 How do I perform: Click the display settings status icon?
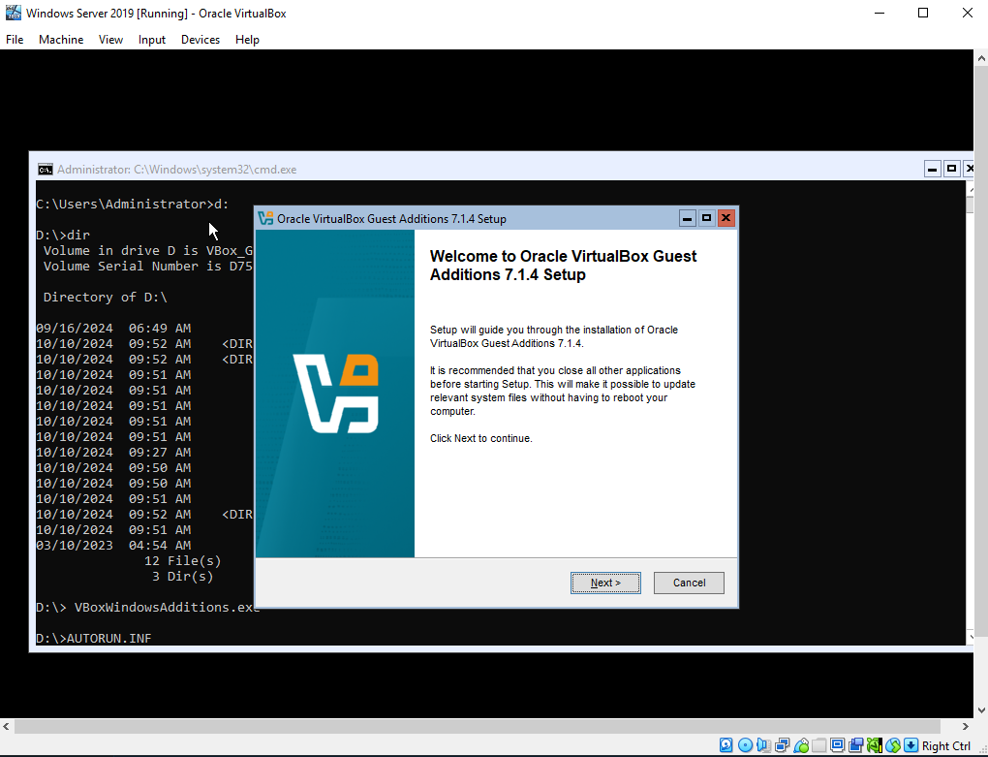pos(838,745)
